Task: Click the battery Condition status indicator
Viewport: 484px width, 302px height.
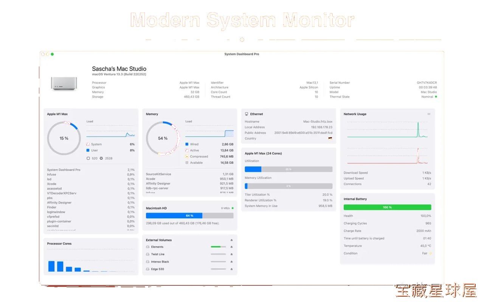Action: [430, 253]
